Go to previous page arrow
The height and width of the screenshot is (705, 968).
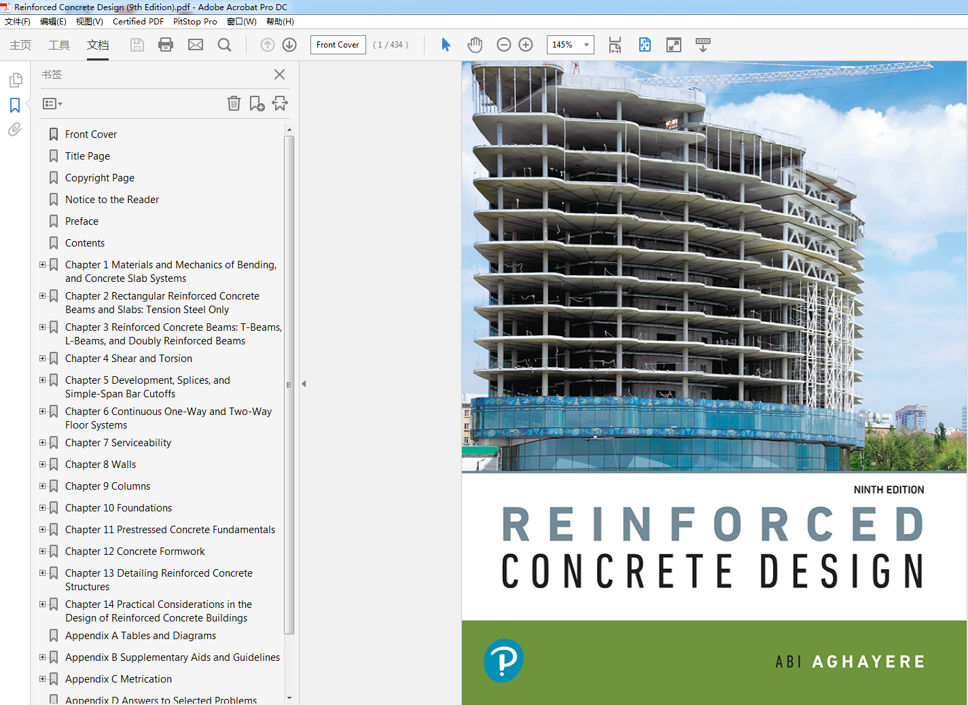pyautogui.click(x=268, y=45)
